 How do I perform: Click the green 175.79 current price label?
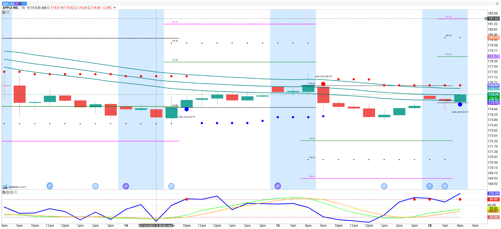pyautogui.click(x=494, y=94)
